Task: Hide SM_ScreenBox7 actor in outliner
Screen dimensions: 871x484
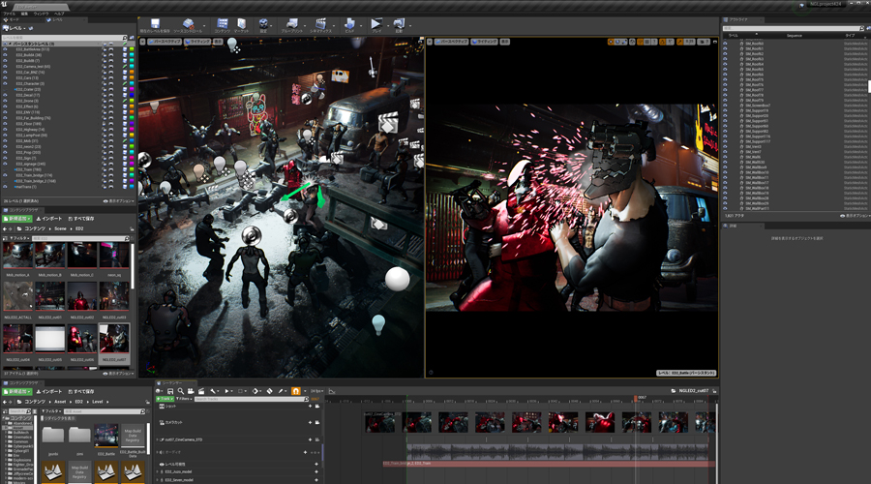Action: tap(725, 105)
